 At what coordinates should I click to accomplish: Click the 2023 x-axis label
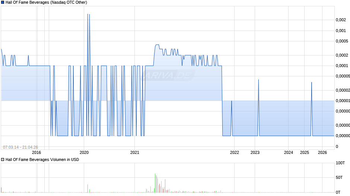point(255,152)
